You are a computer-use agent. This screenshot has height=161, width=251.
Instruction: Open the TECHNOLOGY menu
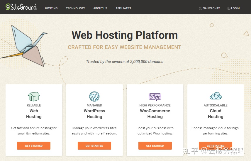(75, 8)
